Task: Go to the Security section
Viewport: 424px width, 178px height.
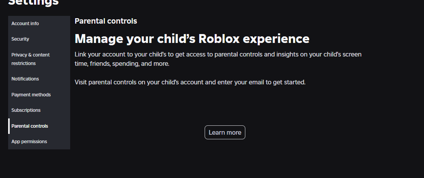Action: pyautogui.click(x=20, y=39)
